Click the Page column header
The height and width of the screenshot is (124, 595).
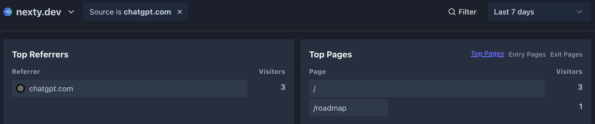pos(317,72)
